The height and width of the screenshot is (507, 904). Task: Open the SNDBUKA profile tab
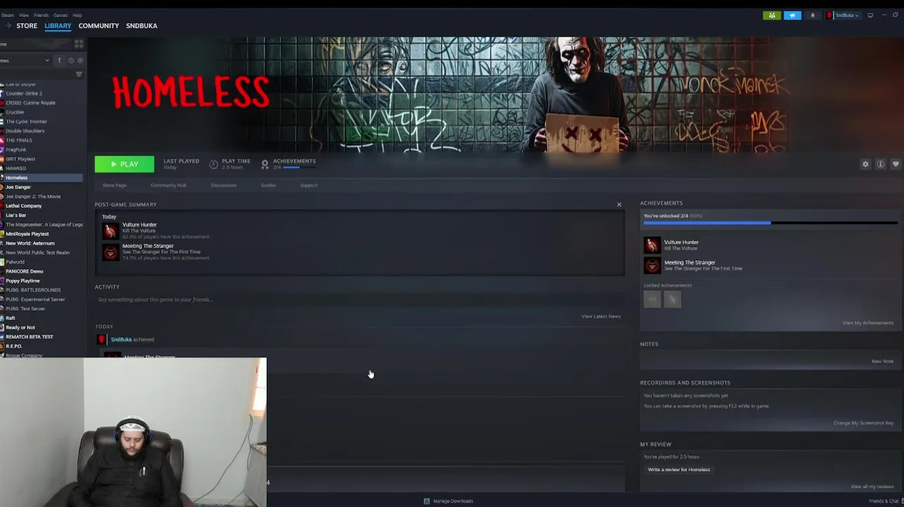tap(142, 26)
